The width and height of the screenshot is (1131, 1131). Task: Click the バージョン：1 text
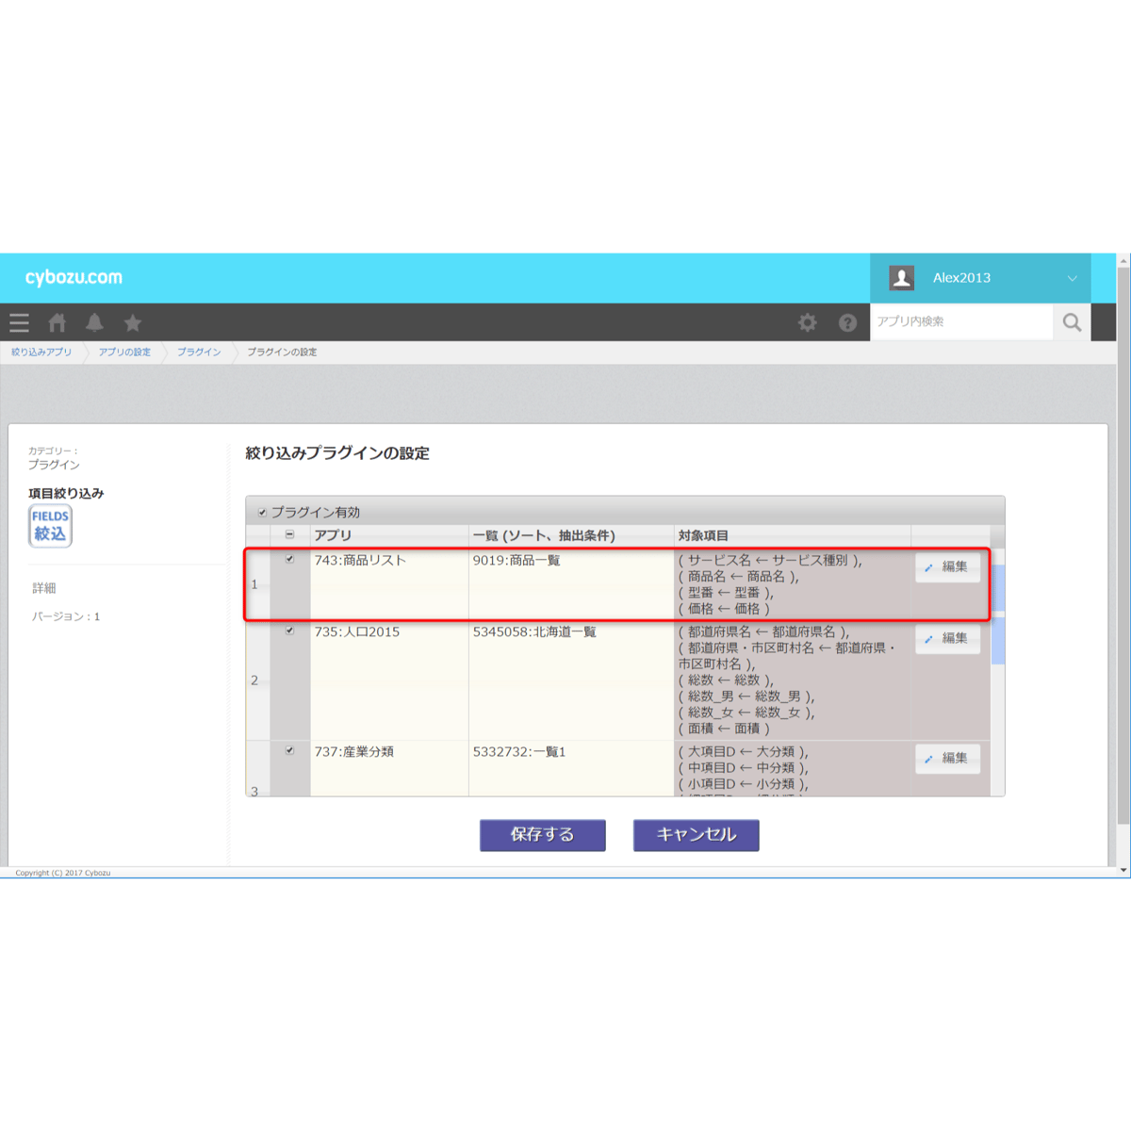(66, 616)
